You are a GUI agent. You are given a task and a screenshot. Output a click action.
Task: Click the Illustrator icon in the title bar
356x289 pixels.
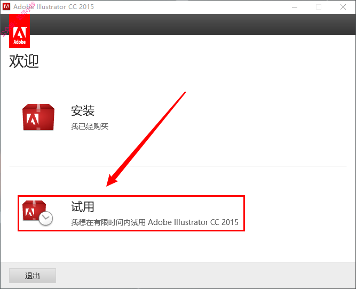pyautogui.click(x=6, y=6)
